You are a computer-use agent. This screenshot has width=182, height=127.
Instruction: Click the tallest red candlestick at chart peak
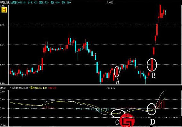point(160,11)
